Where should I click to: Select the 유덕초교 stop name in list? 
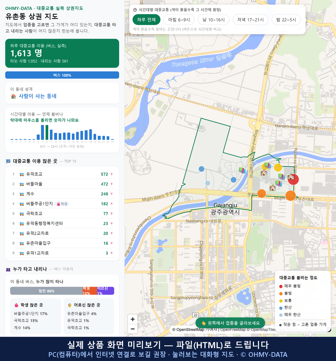[34, 174]
